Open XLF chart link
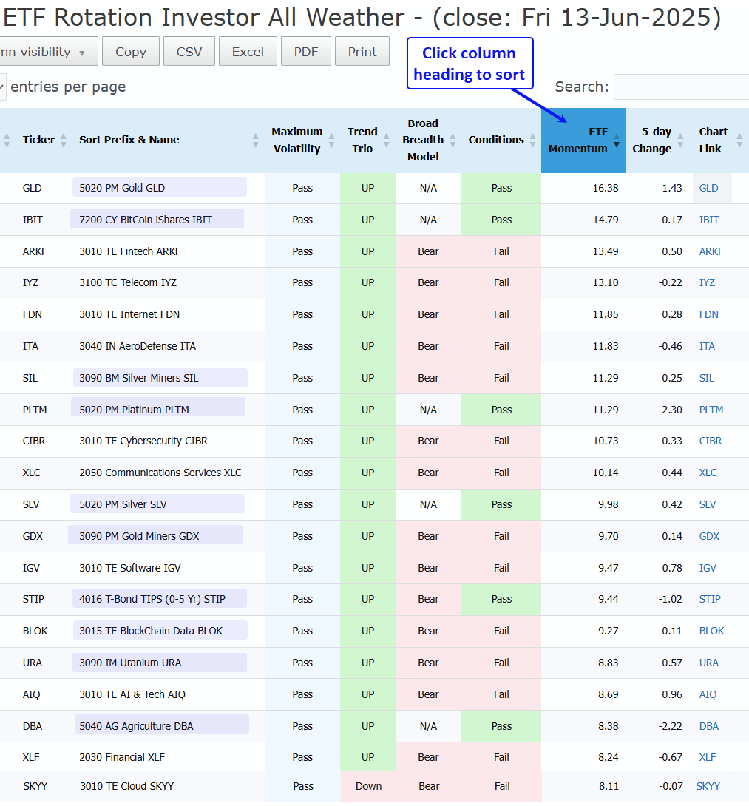 click(708, 758)
